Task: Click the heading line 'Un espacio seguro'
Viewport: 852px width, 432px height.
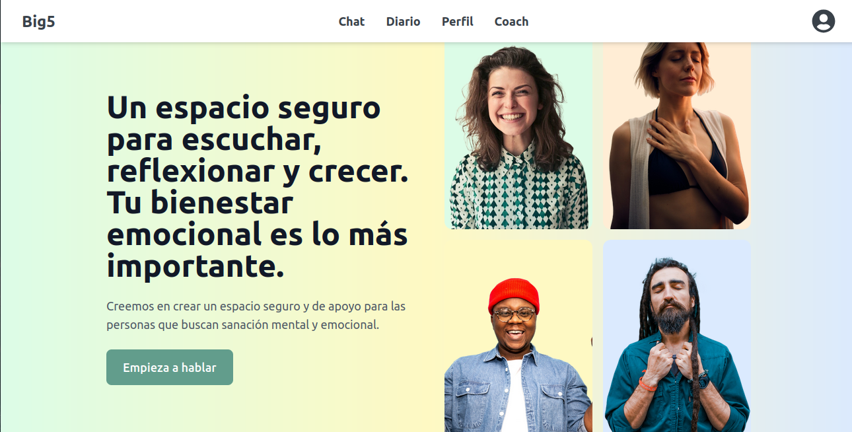Action: [244, 108]
